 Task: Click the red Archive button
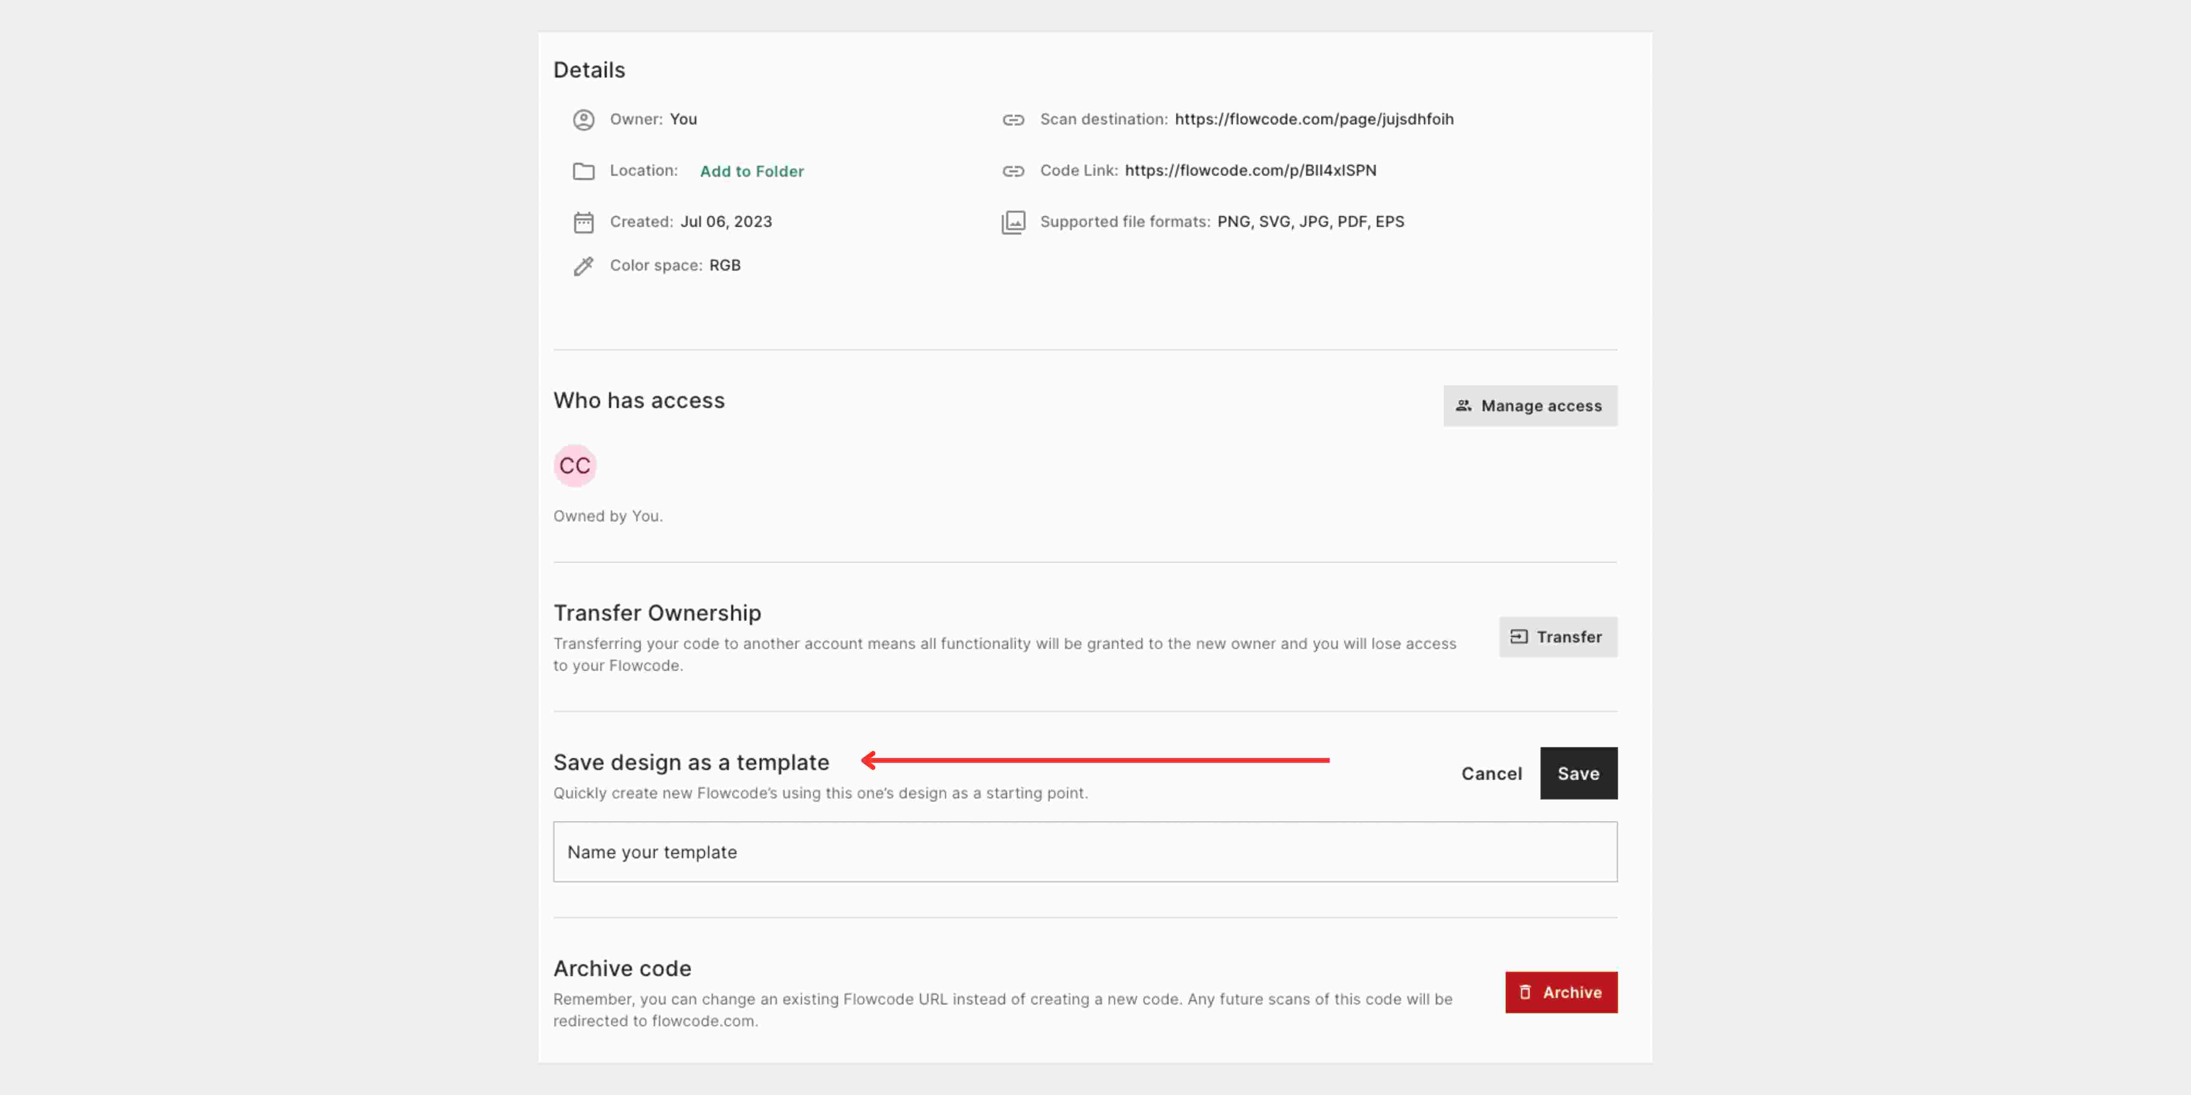tap(1562, 992)
